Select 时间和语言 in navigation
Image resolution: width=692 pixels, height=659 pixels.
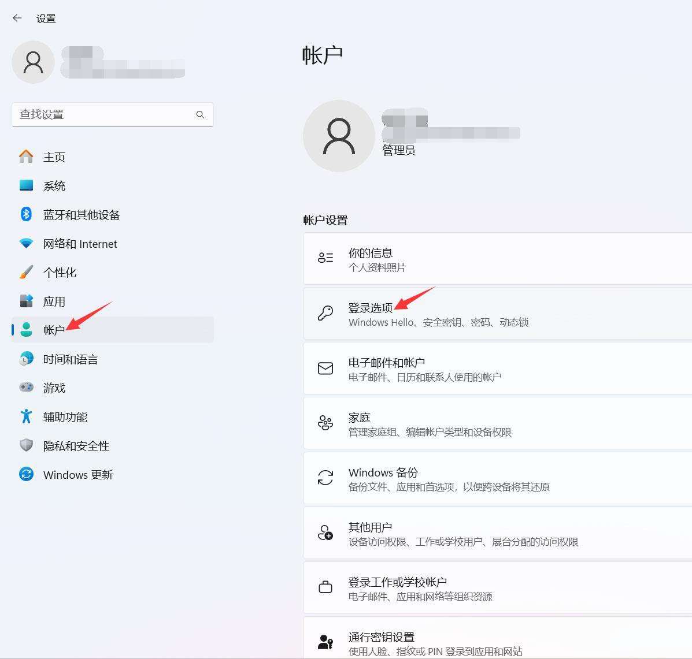70,359
